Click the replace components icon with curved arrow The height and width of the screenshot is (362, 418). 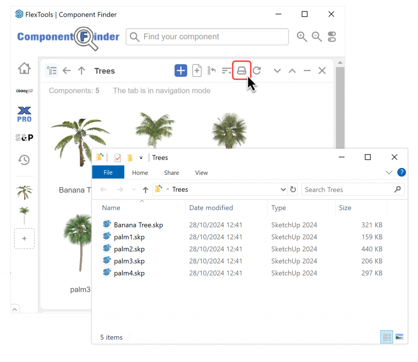point(211,71)
